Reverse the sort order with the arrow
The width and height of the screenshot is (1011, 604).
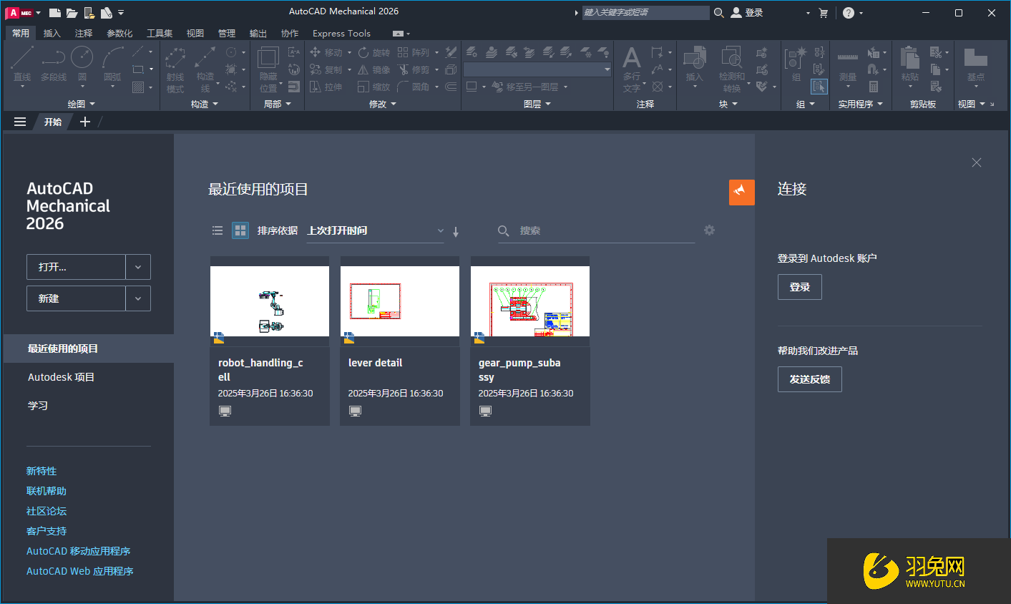tap(456, 230)
